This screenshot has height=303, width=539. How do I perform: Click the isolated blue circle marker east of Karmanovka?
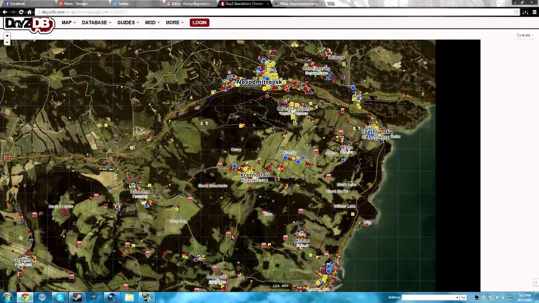pyautogui.click(x=353, y=87)
